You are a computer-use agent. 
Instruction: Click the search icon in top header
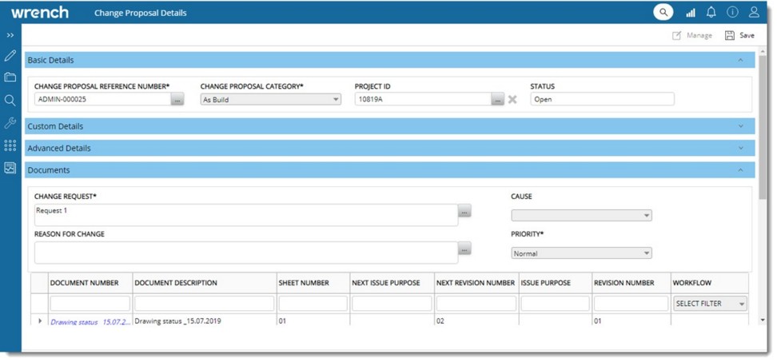[x=663, y=12]
